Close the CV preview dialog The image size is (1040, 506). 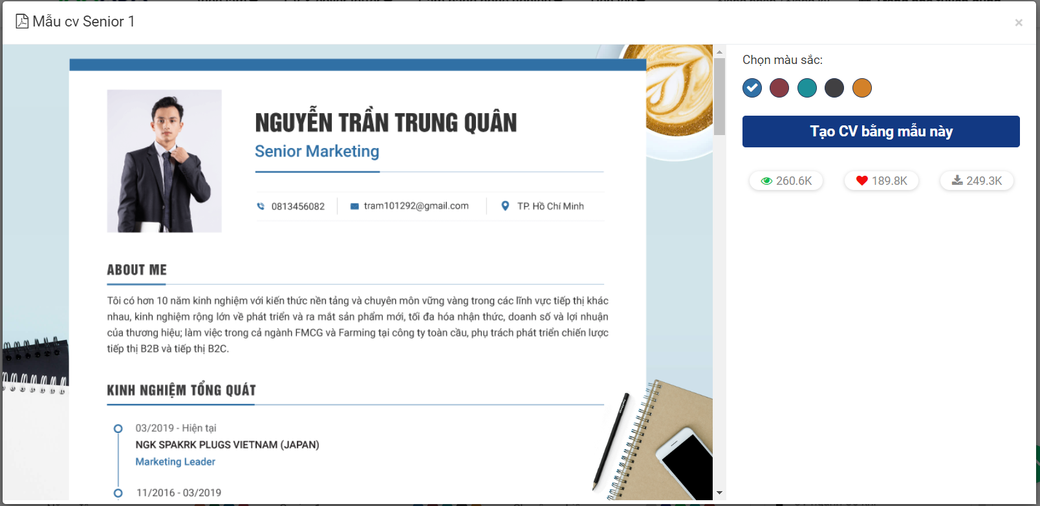click(1019, 23)
